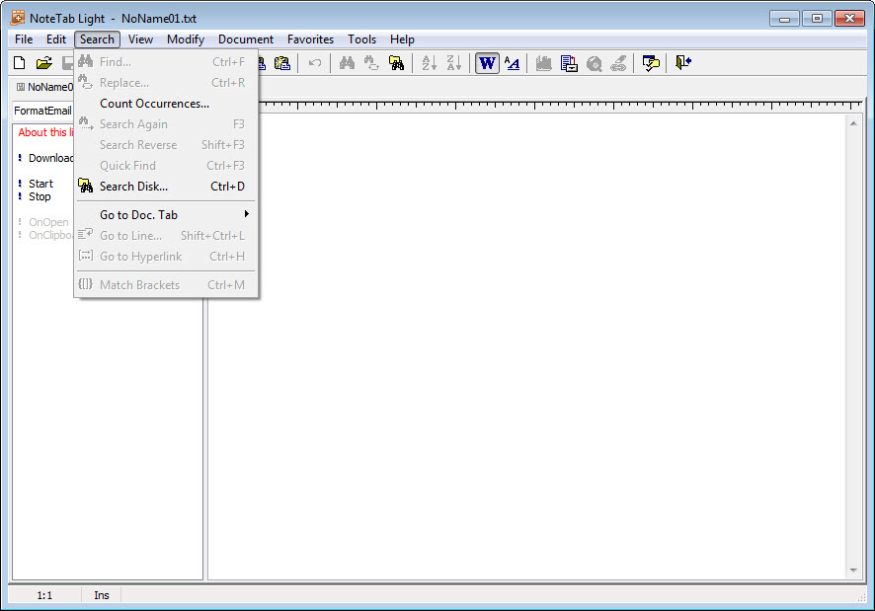Screen dimensions: 875x611
Task: Click the Open file folder icon
Action: click(x=44, y=62)
